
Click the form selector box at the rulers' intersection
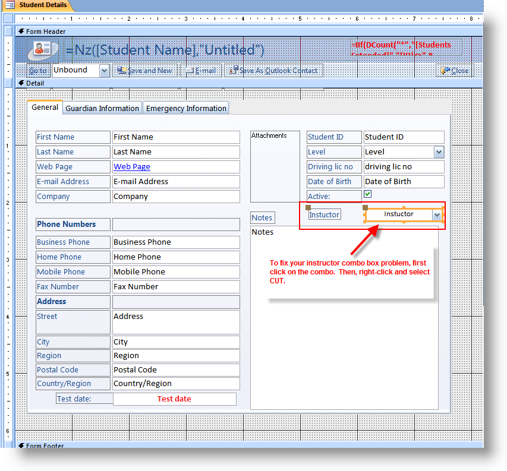7,18
